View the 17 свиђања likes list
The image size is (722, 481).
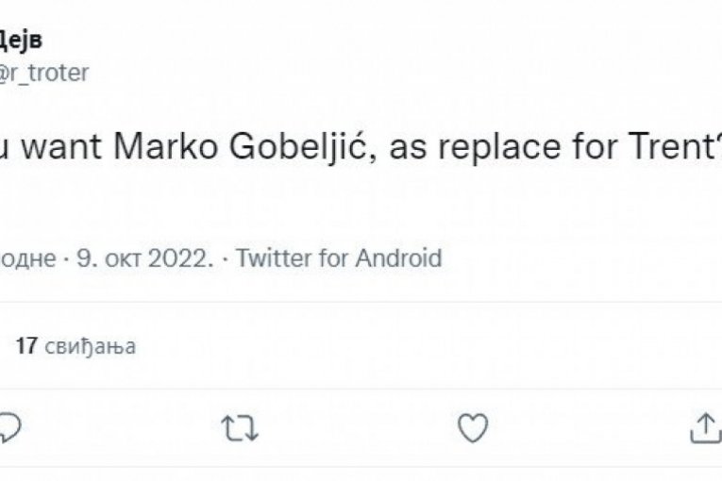(76, 346)
